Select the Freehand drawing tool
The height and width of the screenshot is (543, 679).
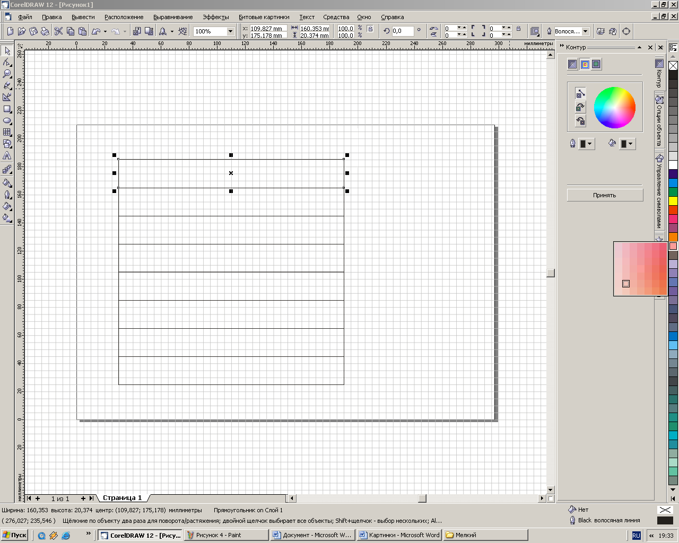7,86
